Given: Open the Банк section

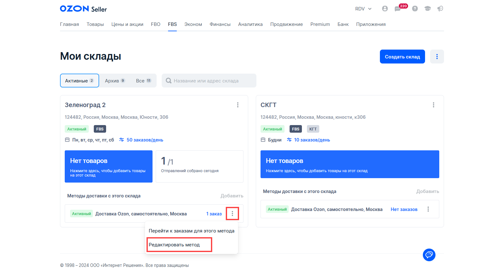Looking at the screenshot, I should 343,24.
